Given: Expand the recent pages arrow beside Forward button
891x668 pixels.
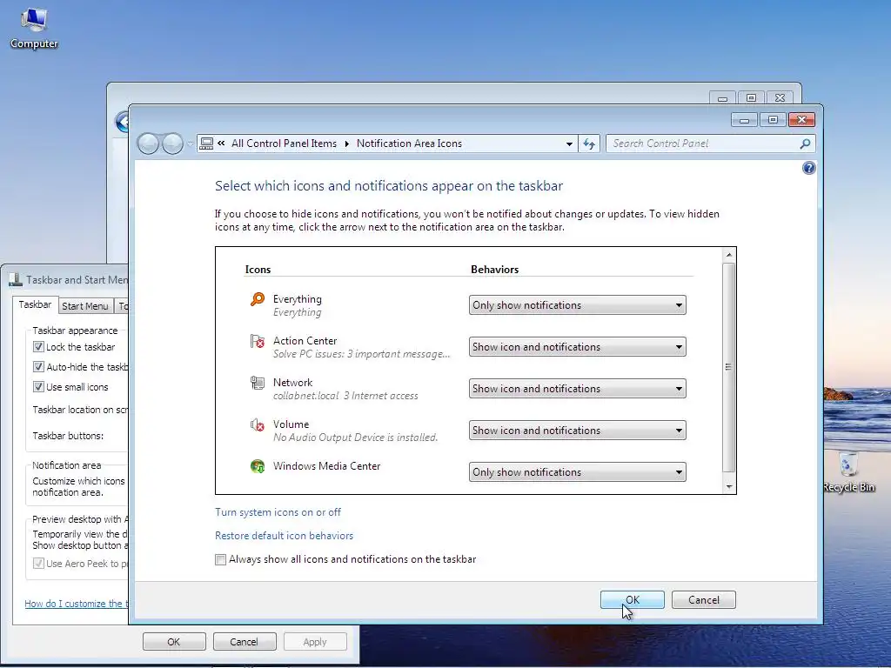Looking at the screenshot, I should 190,144.
